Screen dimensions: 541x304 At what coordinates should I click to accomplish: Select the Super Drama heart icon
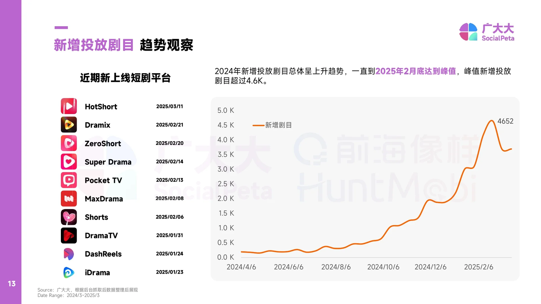point(68,162)
